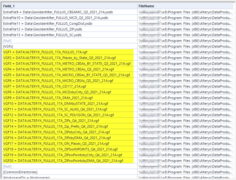Select VGF20 ZIPswPointsbyDMA cell
This screenshot has height=180, width=236.
70,161
